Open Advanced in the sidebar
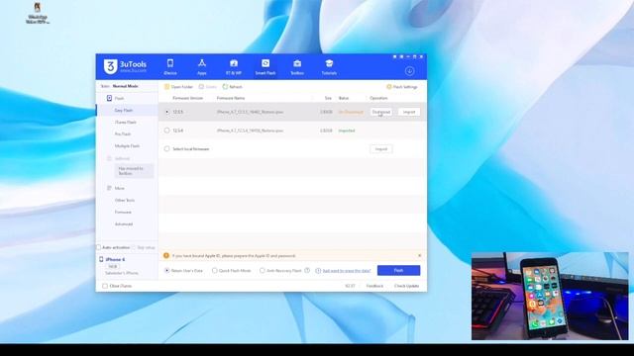634x356 pixels. coord(124,224)
